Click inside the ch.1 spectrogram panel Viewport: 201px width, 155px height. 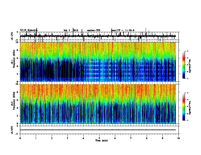click(x=98, y=62)
